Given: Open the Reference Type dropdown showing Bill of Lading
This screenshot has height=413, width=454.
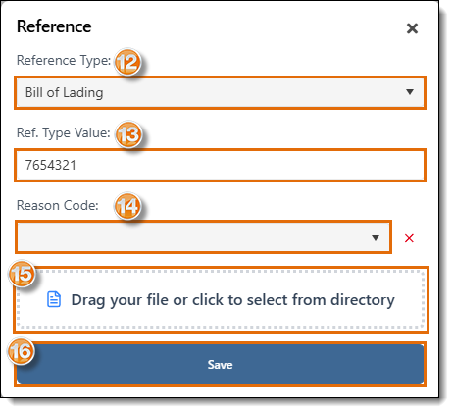Looking at the screenshot, I should pos(220,92).
